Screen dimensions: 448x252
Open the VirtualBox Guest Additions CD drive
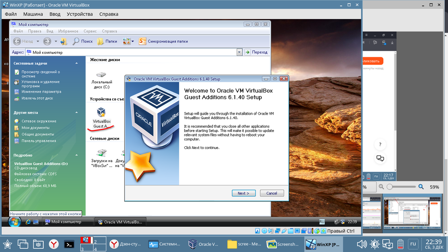tap(102, 118)
